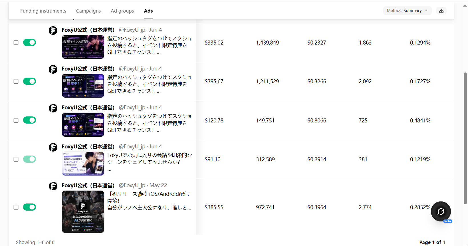Click the $0.2327 cost value
The height and width of the screenshot is (246, 468).
pos(317,43)
